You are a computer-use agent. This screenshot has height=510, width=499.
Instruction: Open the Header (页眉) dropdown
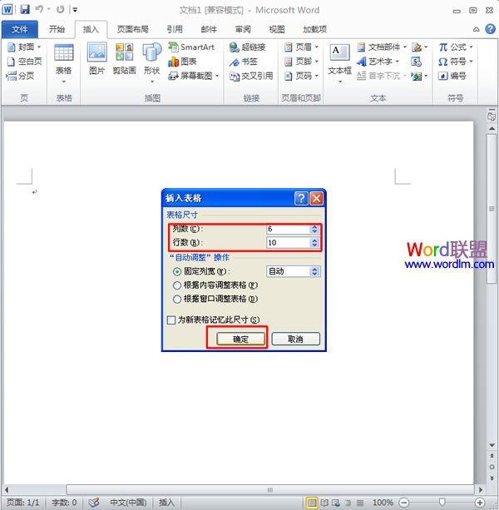pyautogui.click(x=301, y=47)
